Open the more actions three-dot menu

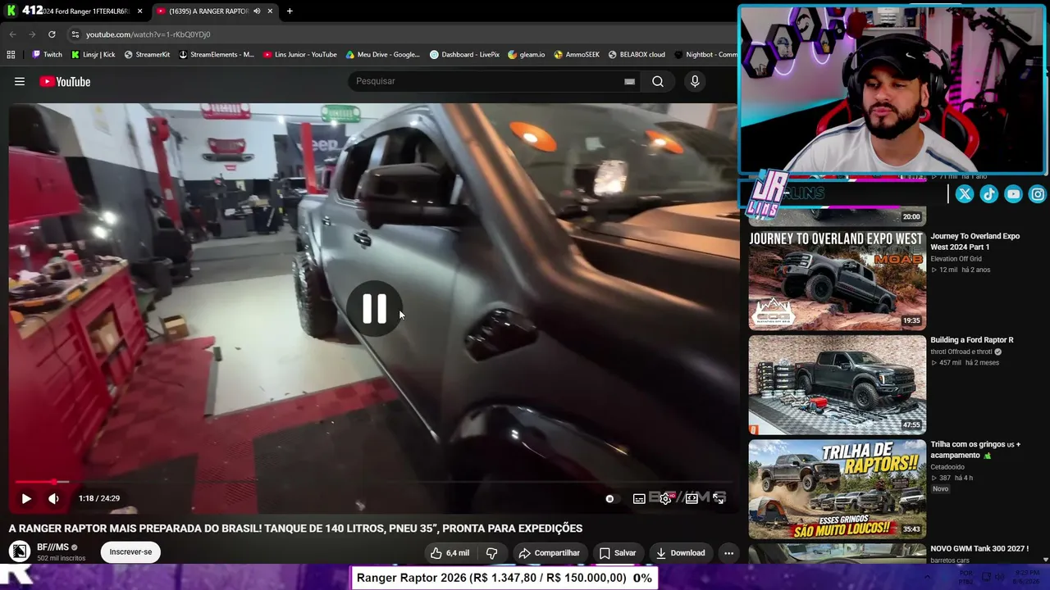point(728,553)
